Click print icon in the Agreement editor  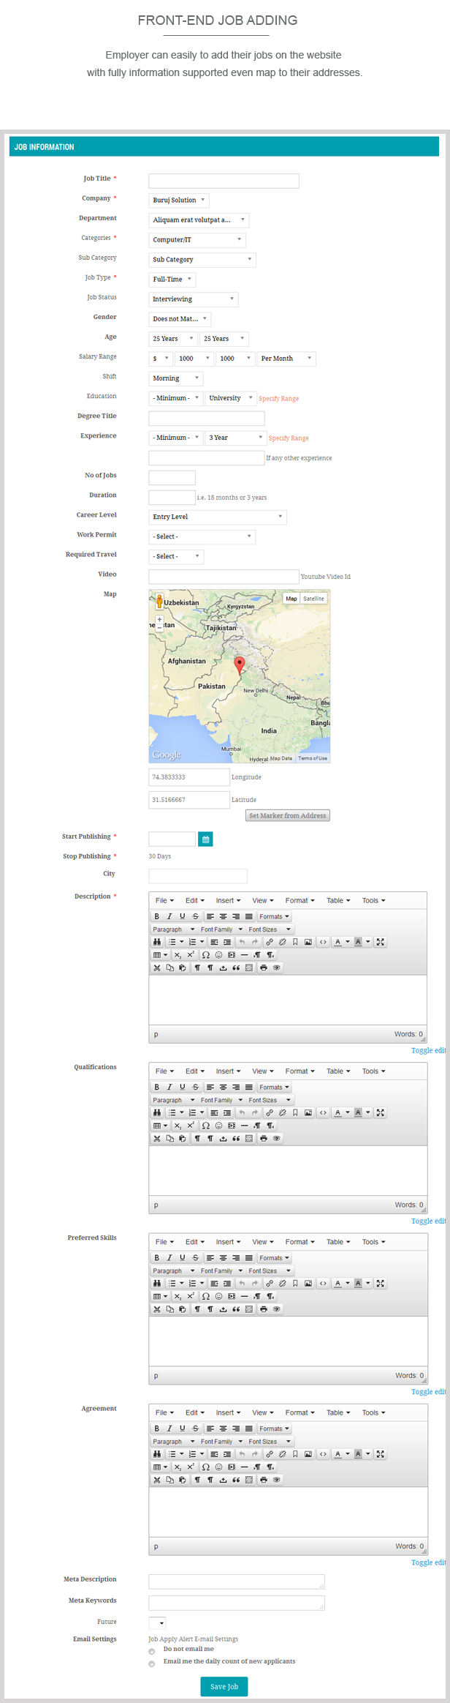[x=264, y=1480]
